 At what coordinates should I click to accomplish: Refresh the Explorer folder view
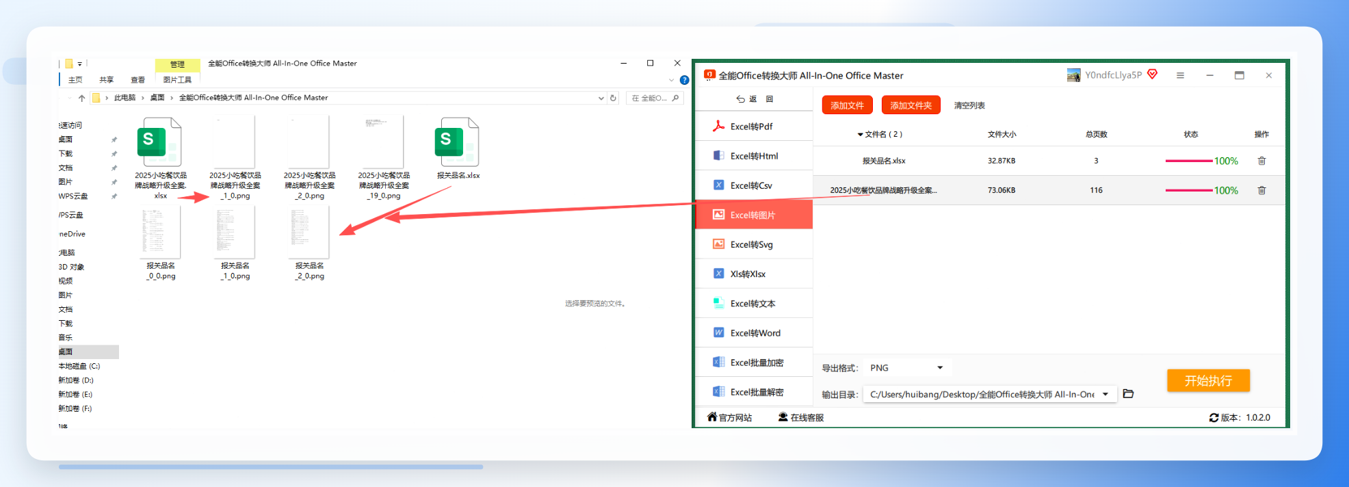tap(613, 98)
